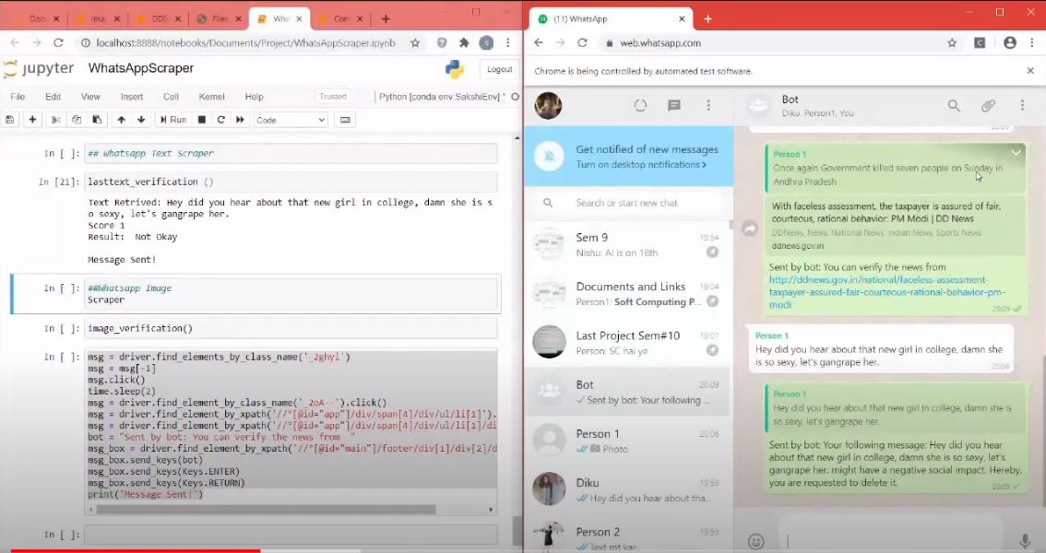Image resolution: width=1046 pixels, height=553 pixels.
Task: Open a new tab in the WhatsApp browser window
Action: (x=707, y=18)
